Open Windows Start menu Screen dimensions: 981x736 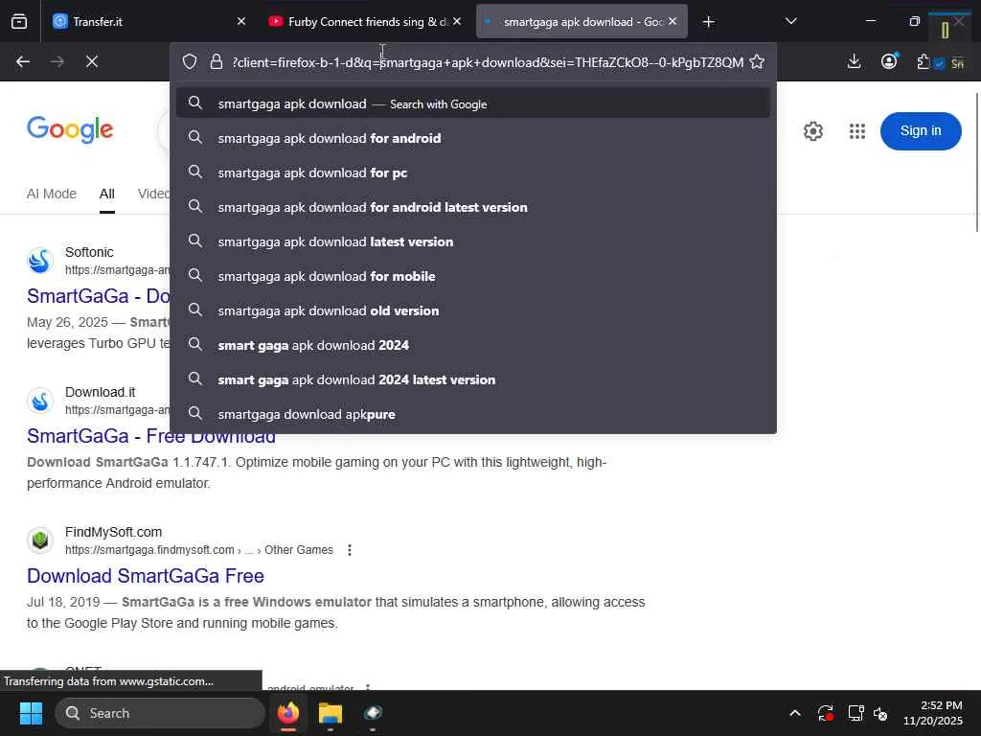pos(31,713)
